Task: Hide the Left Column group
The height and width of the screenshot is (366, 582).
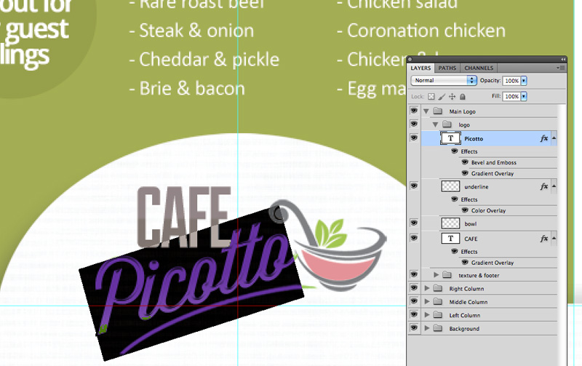Action: pyautogui.click(x=414, y=314)
